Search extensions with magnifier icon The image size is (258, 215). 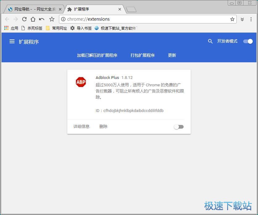(x=210, y=41)
